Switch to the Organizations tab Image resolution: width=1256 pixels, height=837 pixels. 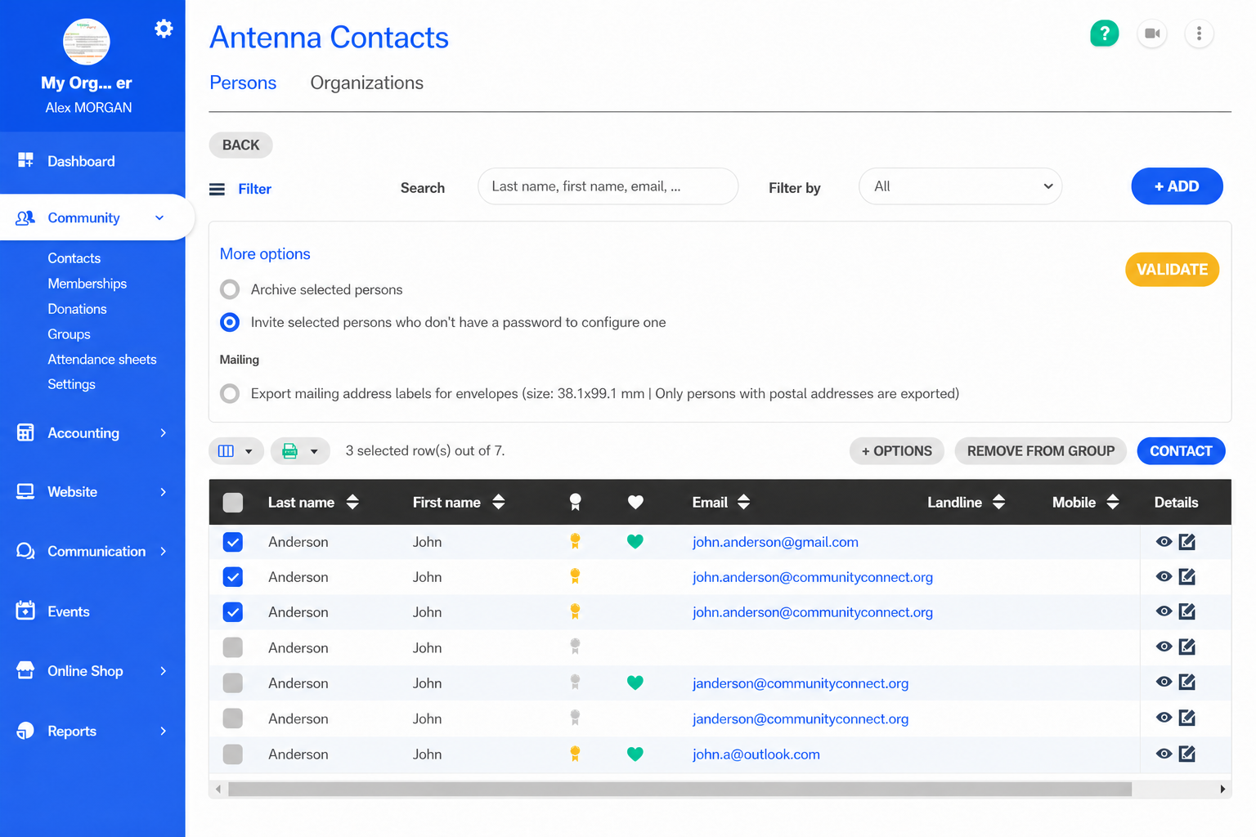(x=366, y=83)
